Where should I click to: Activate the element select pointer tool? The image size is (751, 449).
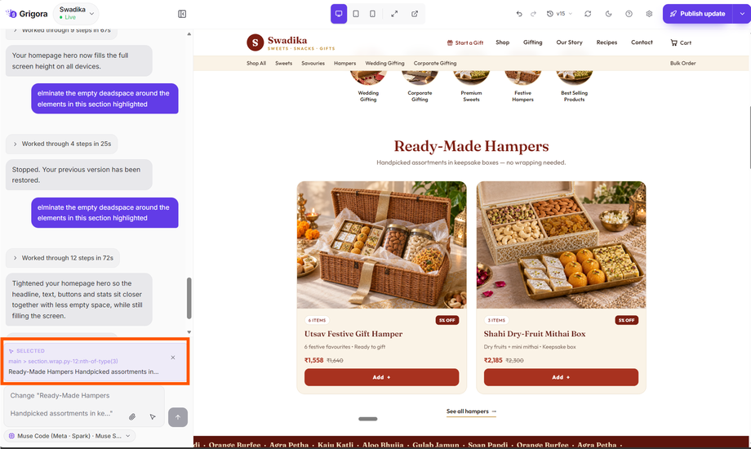(x=153, y=417)
